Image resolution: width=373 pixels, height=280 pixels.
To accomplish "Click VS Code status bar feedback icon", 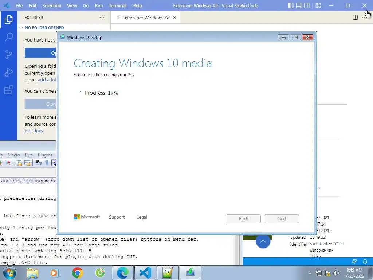I will (354, 261).
